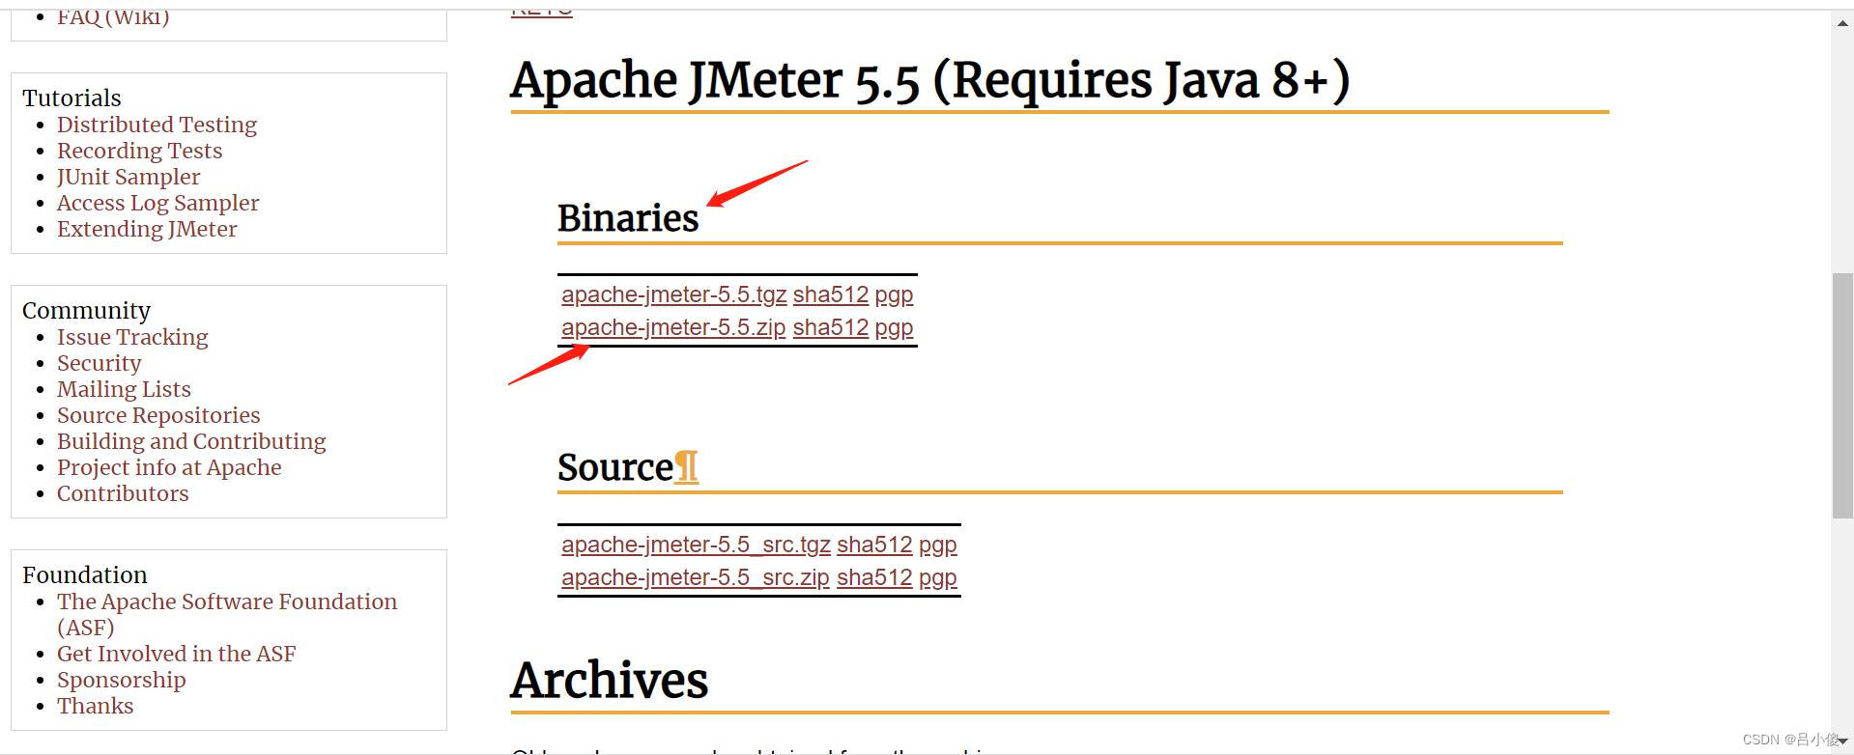Image resolution: width=1854 pixels, height=755 pixels.
Task: Download the apache-jmeter-5.5_src.tgz source archive
Action: 695,545
